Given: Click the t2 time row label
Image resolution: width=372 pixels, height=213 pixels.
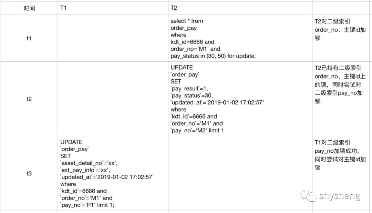Looking at the screenshot, I should [29, 99].
